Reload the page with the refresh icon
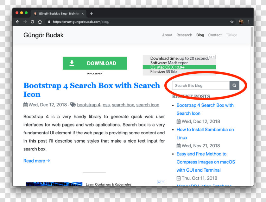 32,22
